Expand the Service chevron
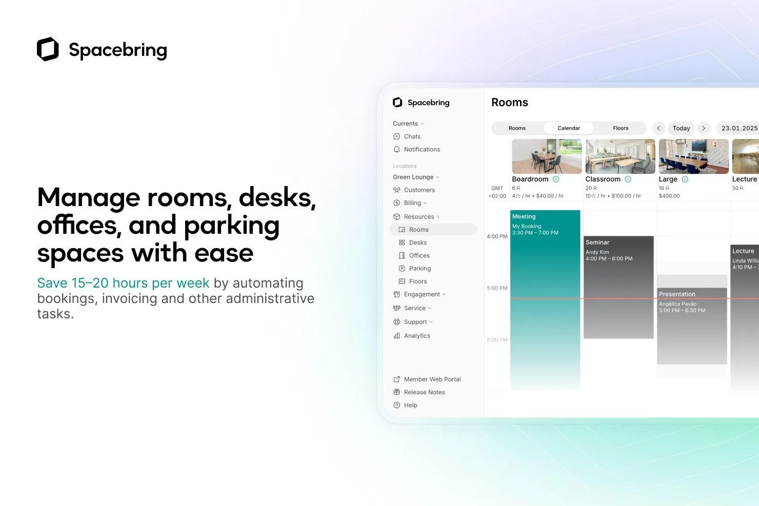The width and height of the screenshot is (759, 506). click(x=429, y=308)
